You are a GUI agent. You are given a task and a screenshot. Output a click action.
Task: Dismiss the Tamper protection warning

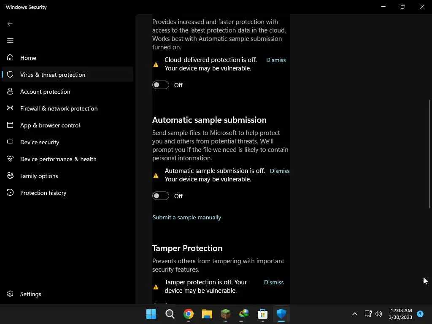click(x=273, y=282)
